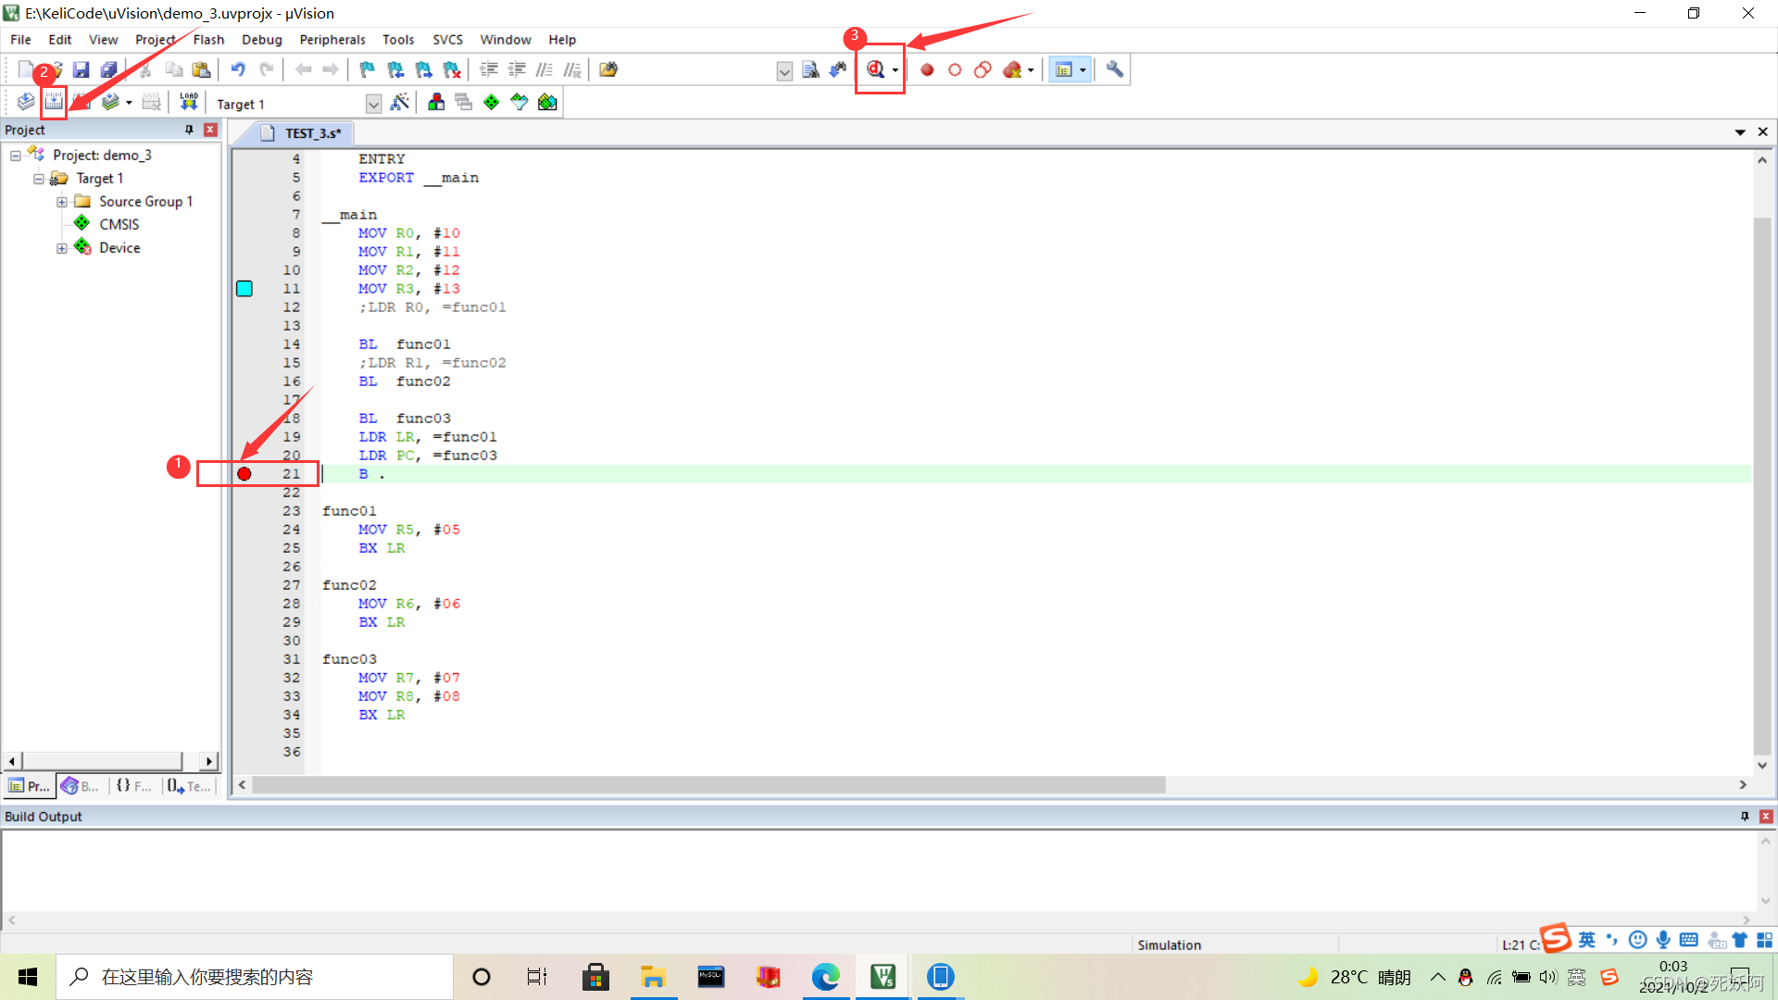The height and width of the screenshot is (1000, 1778).
Task: Click the Build target icon
Action: 55,103
